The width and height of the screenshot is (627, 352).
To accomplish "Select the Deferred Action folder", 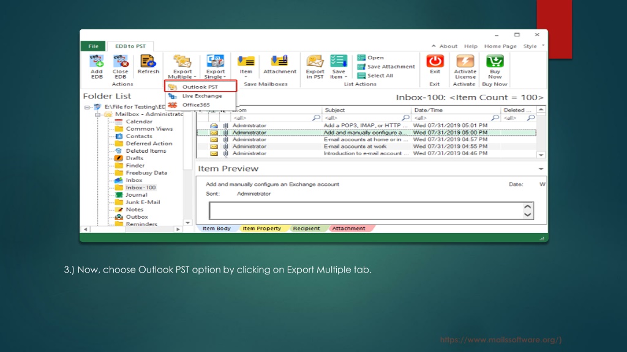I will [149, 143].
